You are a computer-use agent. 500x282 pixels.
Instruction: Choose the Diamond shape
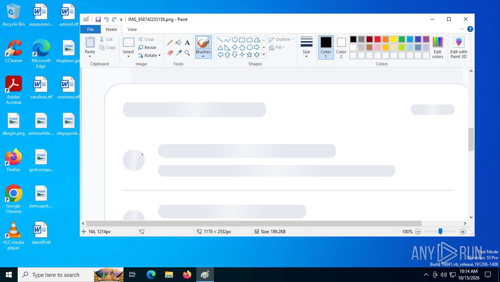coord(235,47)
